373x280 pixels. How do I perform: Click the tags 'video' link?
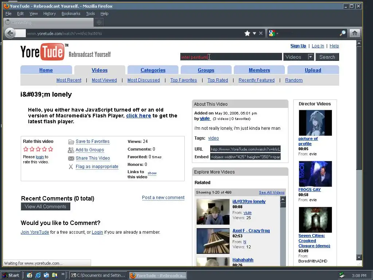point(213,138)
